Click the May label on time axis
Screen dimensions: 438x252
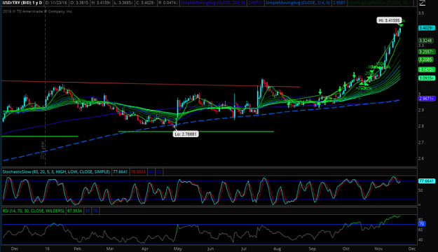click(x=178, y=248)
